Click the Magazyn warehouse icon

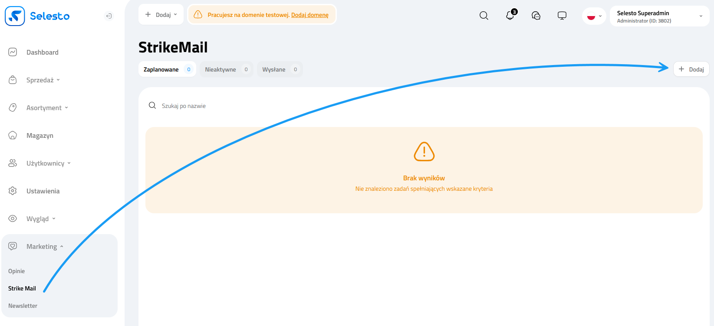(x=13, y=135)
